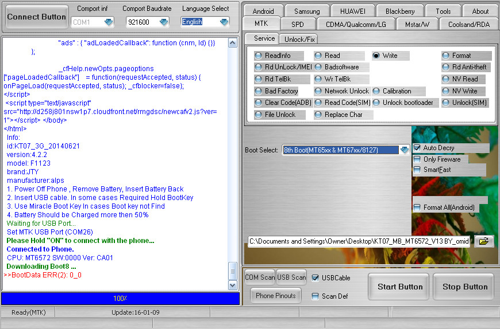This screenshot has height=329, width=500.
Task: Open the Language Select dropdown
Action: coord(224,22)
